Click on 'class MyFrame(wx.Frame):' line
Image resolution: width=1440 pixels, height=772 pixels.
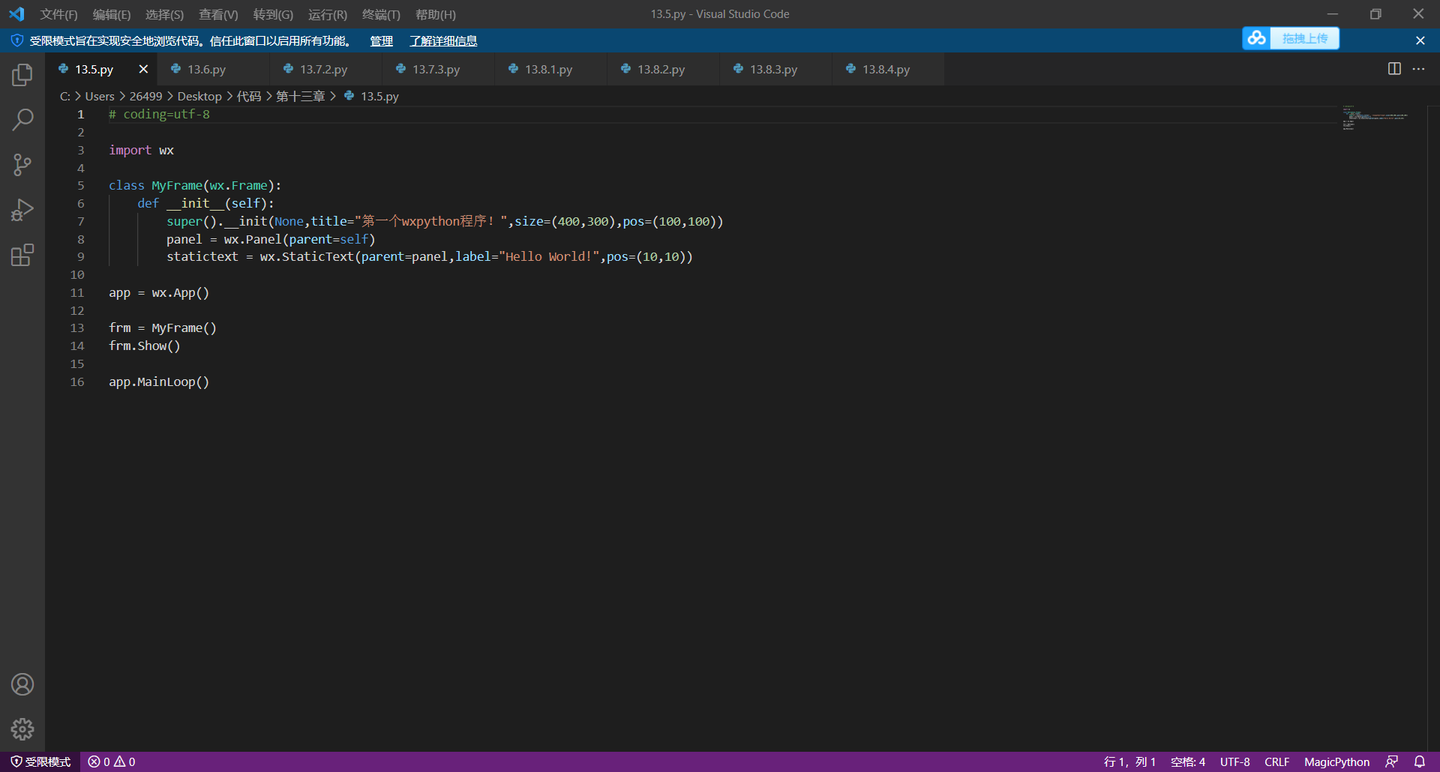(195, 185)
